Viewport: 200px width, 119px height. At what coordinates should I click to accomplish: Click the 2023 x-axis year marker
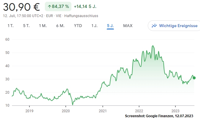(176, 111)
